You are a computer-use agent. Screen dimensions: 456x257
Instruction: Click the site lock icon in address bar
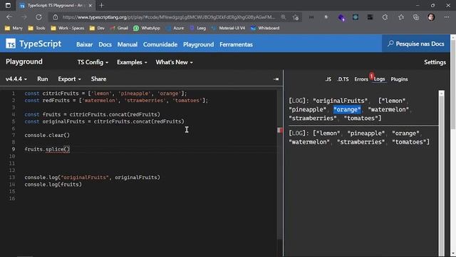tap(56, 17)
